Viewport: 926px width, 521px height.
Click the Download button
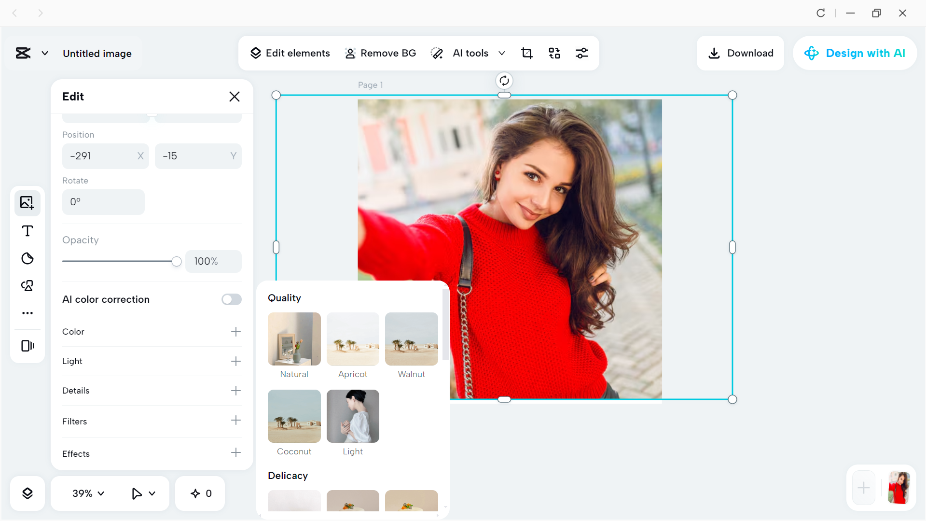740,53
